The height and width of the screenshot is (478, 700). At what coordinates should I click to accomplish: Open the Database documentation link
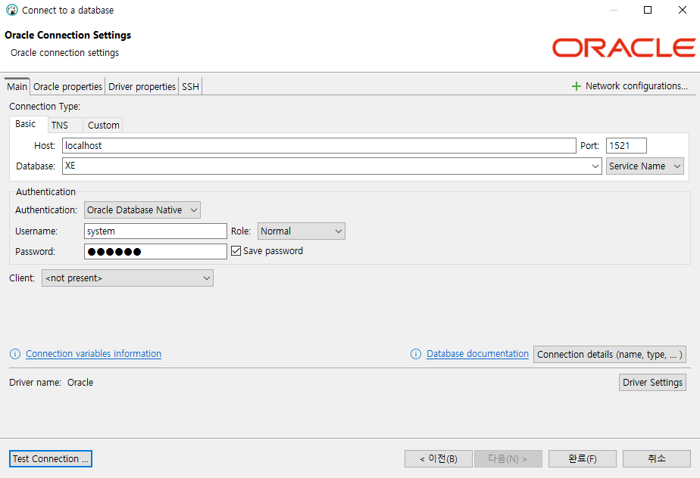pyautogui.click(x=477, y=354)
